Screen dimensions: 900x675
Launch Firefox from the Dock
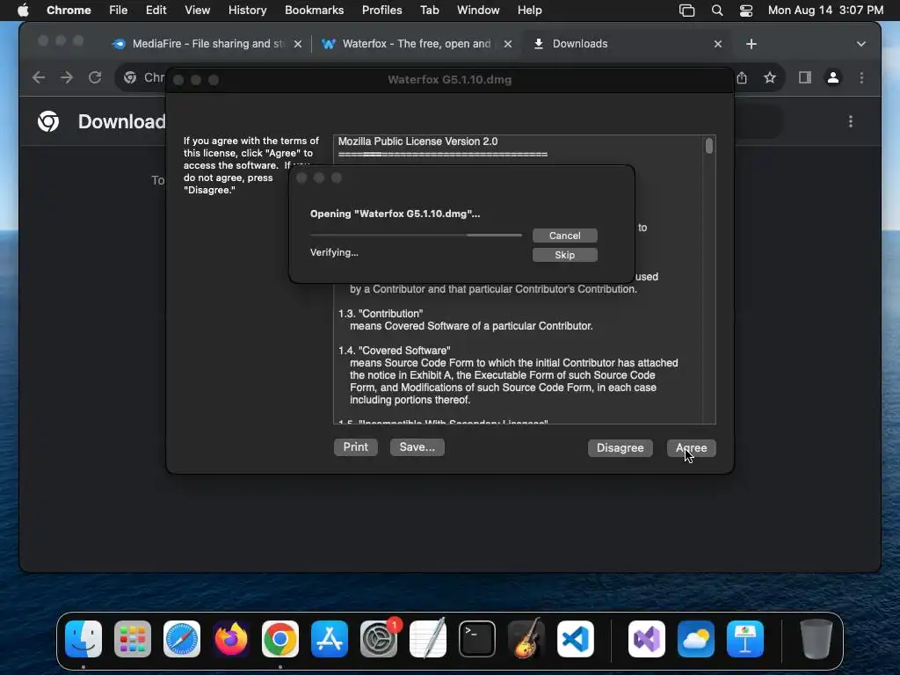[x=231, y=639]
